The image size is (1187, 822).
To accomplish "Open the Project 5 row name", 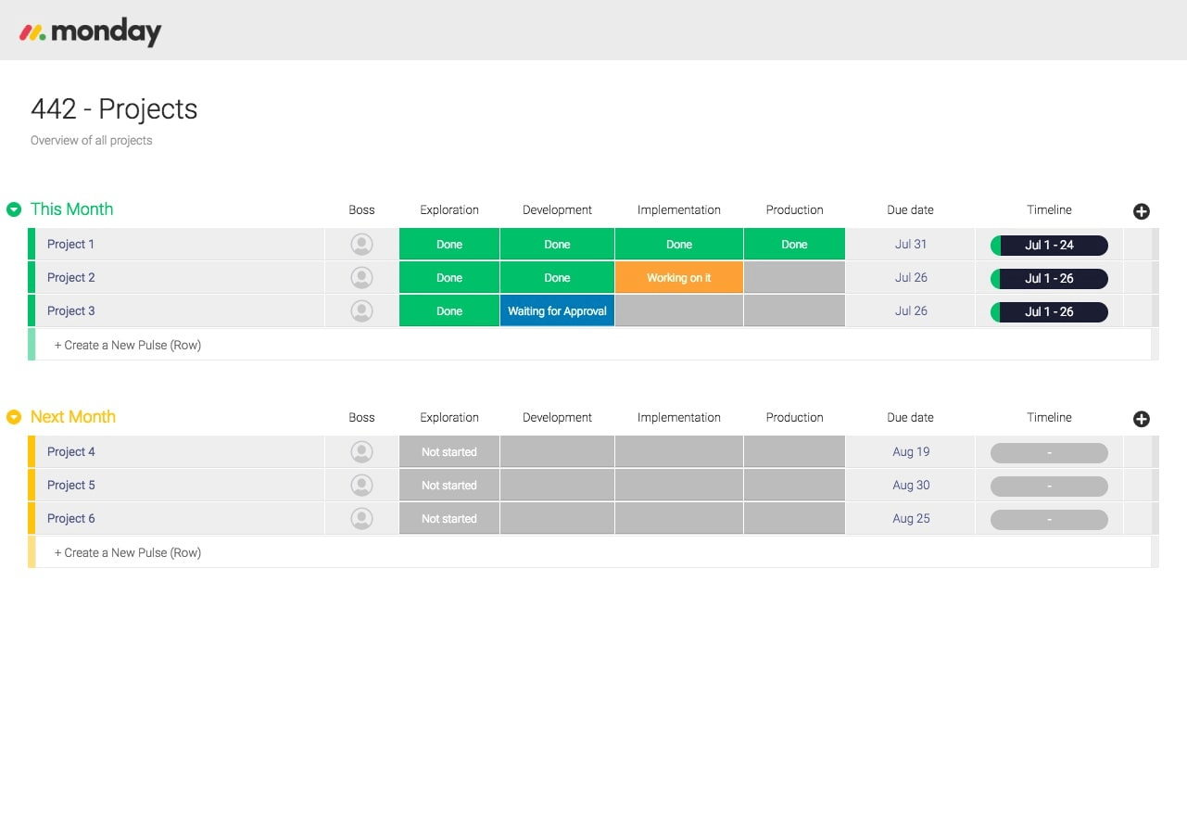I will 71,486.
